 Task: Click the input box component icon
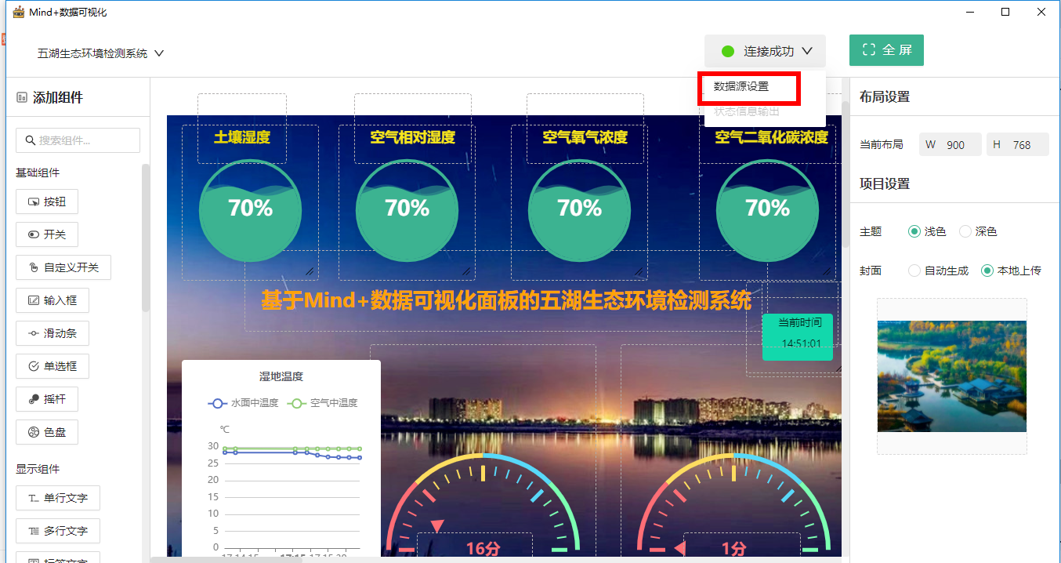34,300
